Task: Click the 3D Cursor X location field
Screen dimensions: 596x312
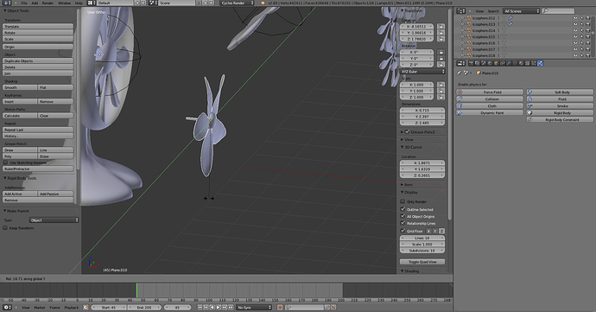Action: tap(422, 162)
